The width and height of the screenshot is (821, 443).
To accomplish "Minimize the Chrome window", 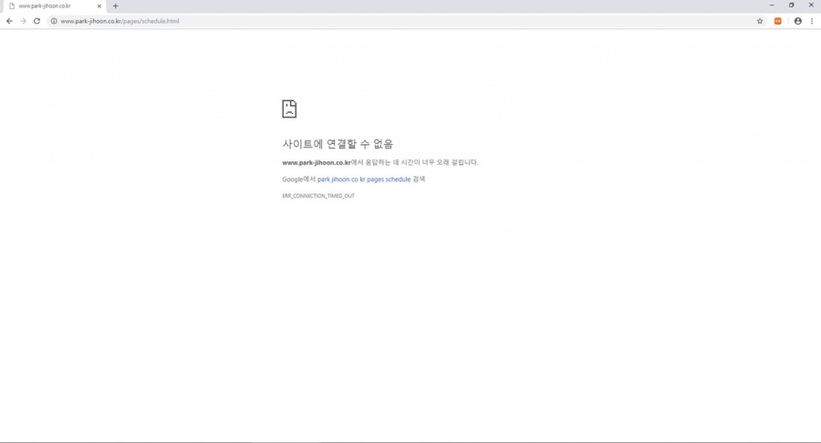I will pos(772,5).
